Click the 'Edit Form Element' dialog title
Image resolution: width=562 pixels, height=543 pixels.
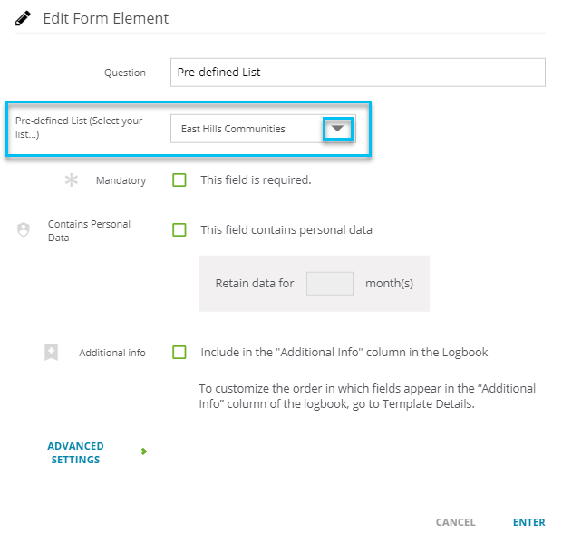pyautogui.click(x=106, y=18)
